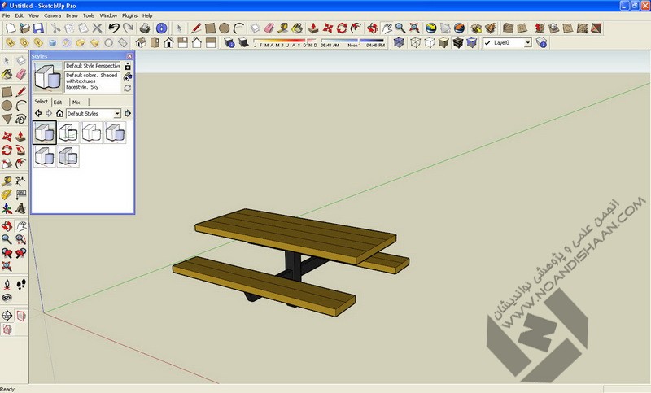651x393 pixels.
Task: Pick the Eraser tool in left toolbar
Action: point(20,74)
